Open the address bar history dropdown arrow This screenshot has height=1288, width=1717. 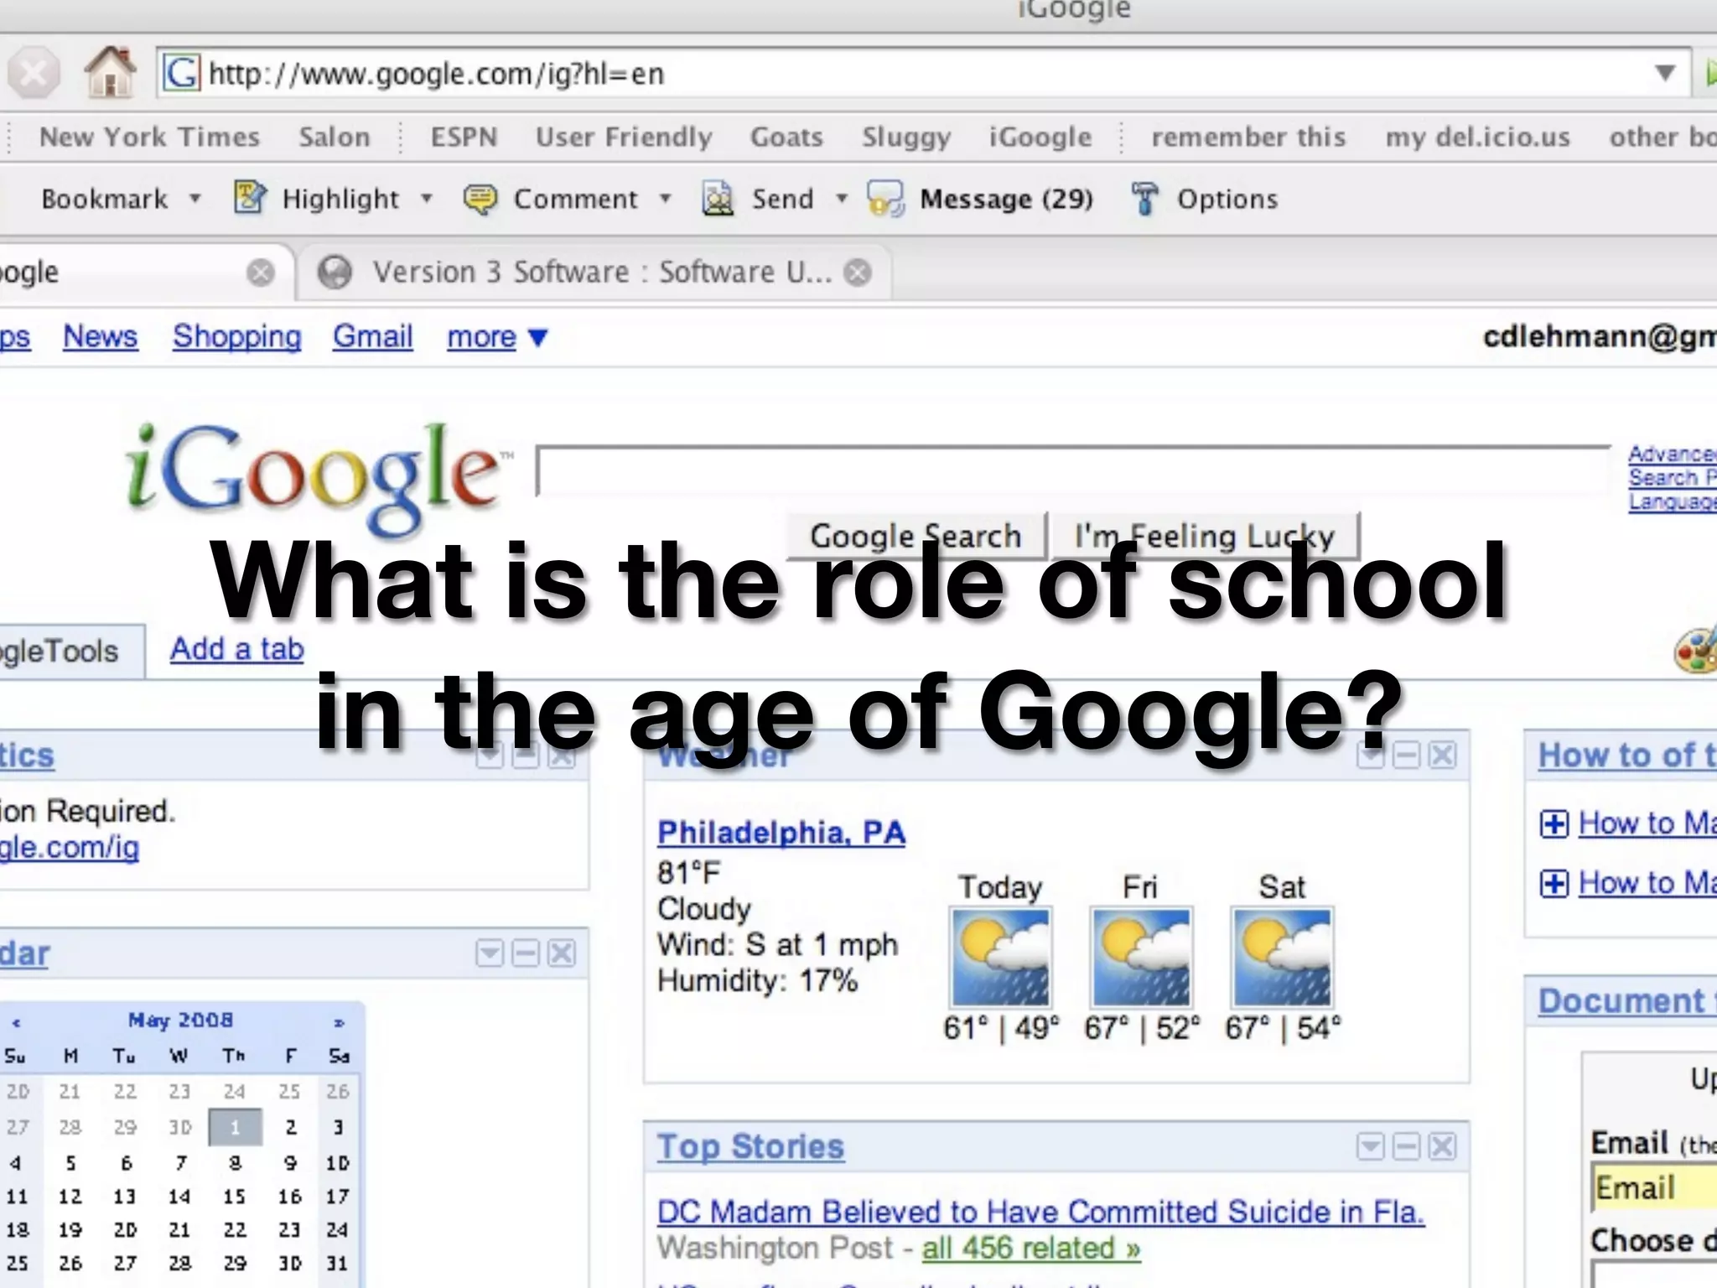click(1665, 73)
